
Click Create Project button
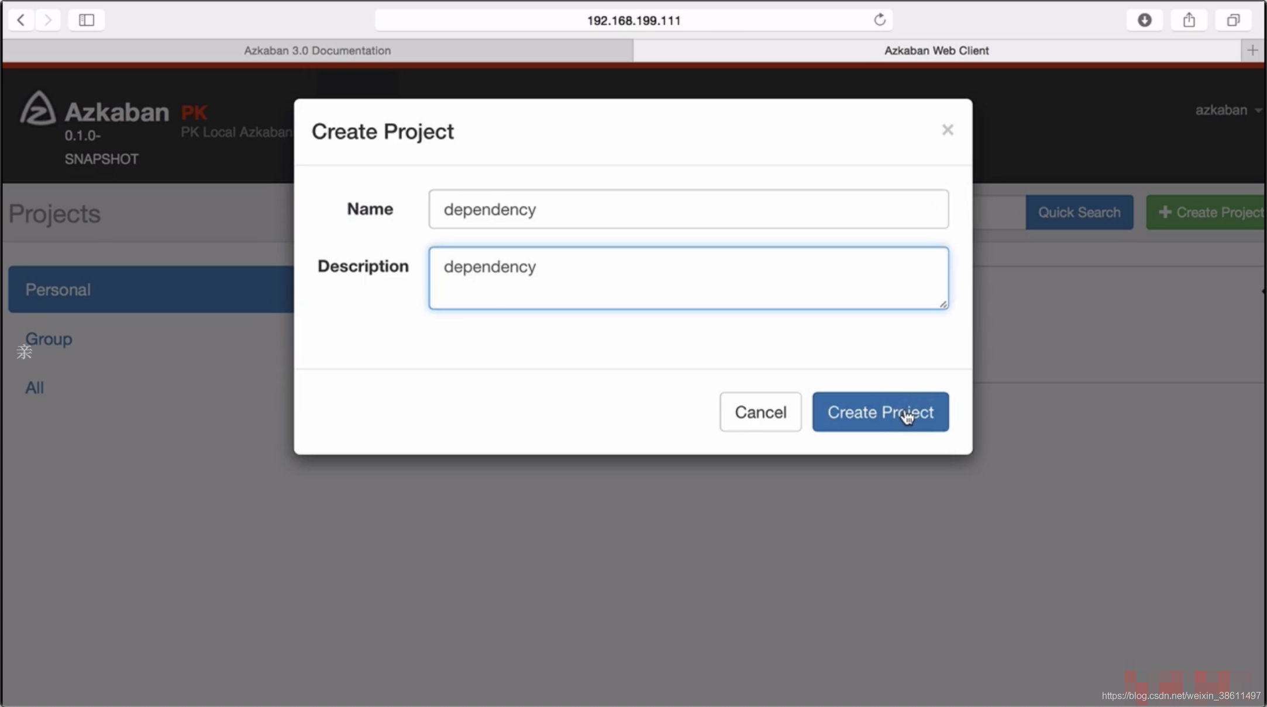[880, 412]
